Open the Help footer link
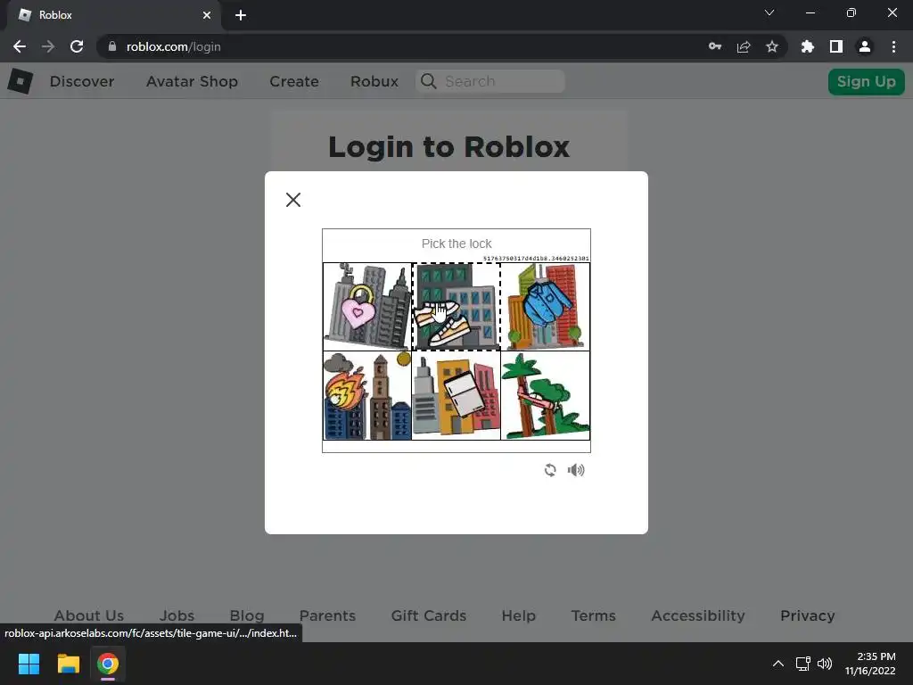This screenshot has width=913, height=685. (518, 615)
